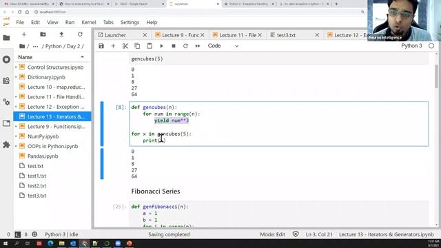Click the Fibonacci Series heading cell

point(156,192)
